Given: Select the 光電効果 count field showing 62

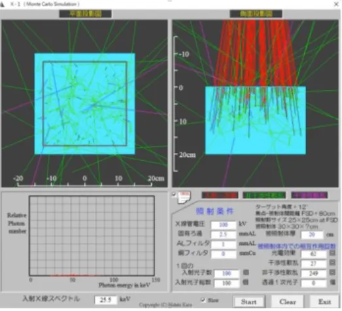Looking at the screenshot, I should (x=313, y=254).
